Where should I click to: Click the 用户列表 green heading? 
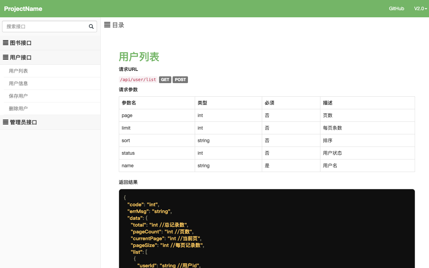point(139,57)
